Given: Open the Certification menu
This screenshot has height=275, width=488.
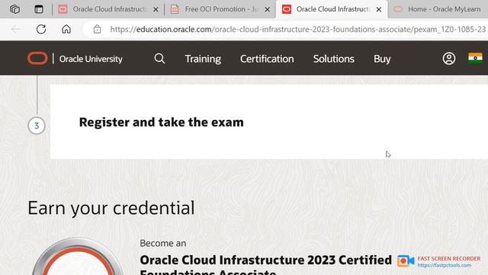Looking at the screenshot, I should click(267, 59).
